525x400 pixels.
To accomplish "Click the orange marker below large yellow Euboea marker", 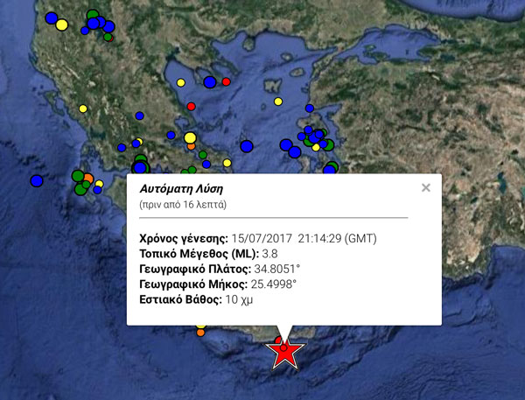I will [191, 146].
